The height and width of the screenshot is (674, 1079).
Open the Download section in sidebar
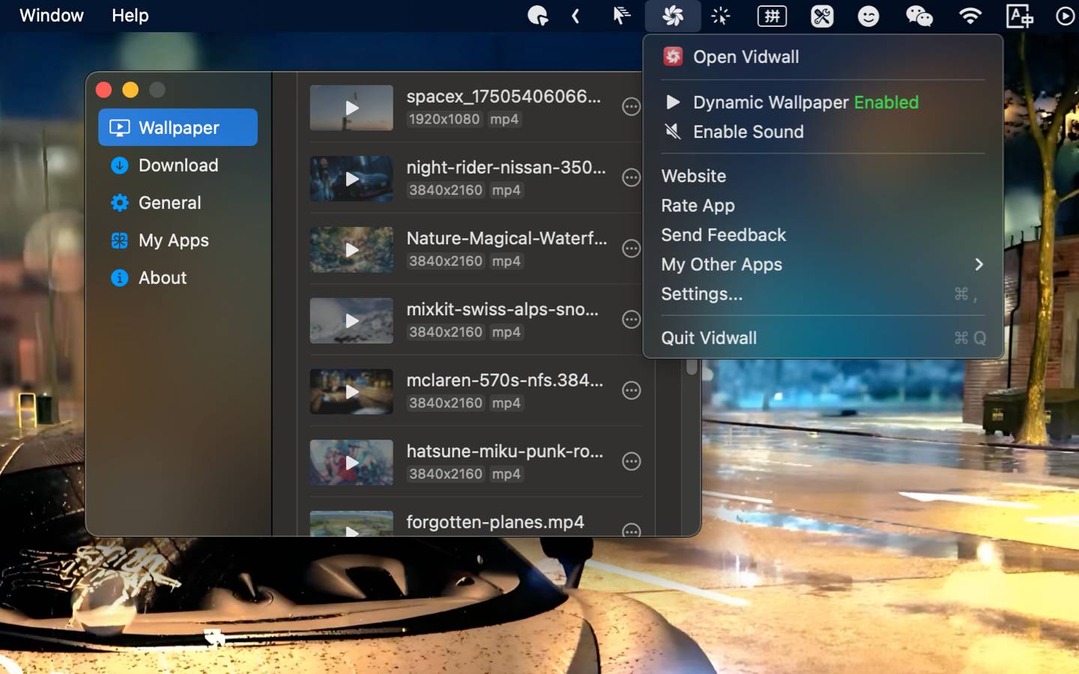coord(178,165)
